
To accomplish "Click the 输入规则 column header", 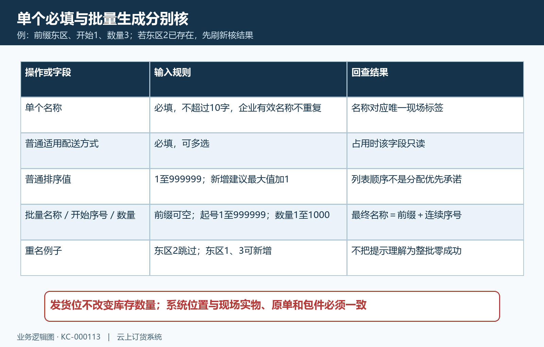I will (248, 79).
